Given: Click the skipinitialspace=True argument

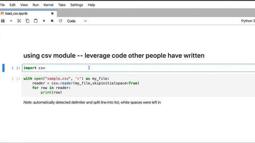Looking at the screenshot, I should pos(115,83).
